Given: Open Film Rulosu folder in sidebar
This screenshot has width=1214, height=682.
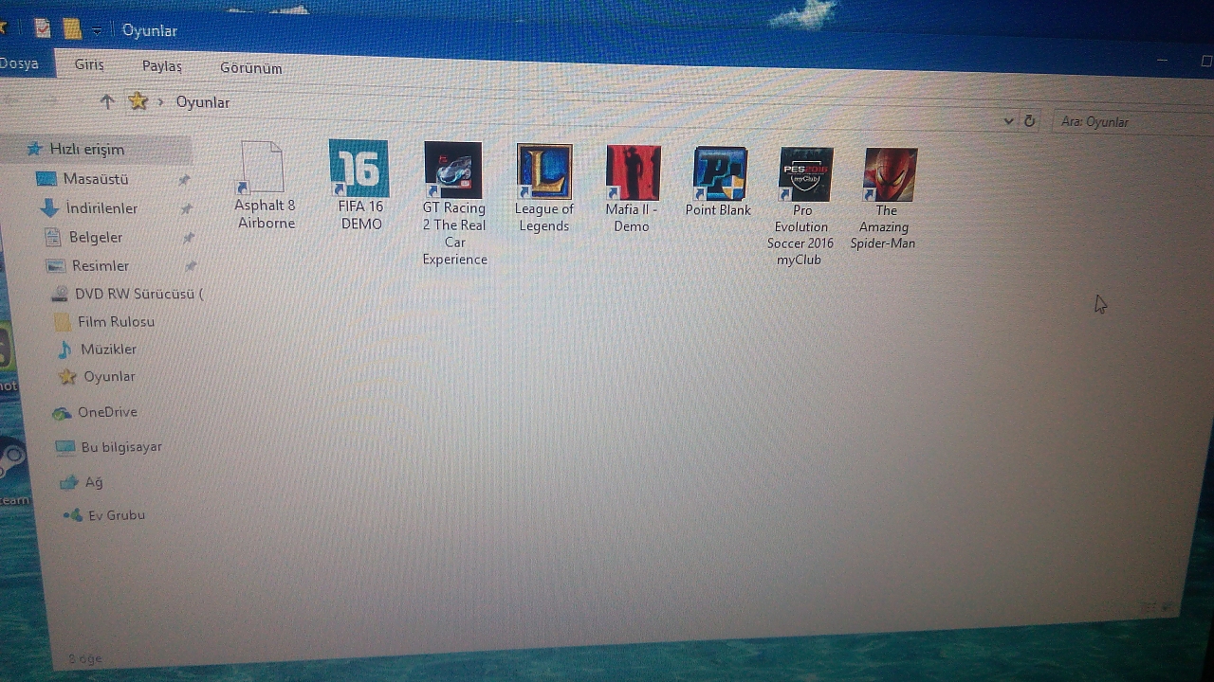Looking at the screenshot, I should pos(104,321).
